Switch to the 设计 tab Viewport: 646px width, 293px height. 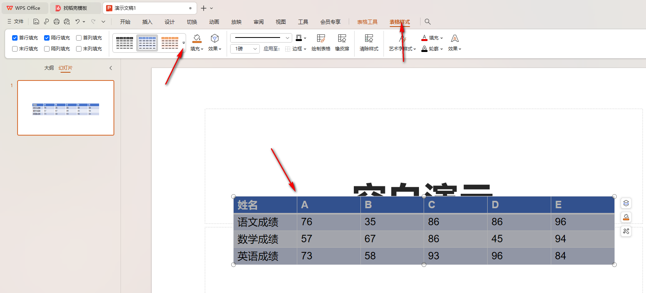170,22
